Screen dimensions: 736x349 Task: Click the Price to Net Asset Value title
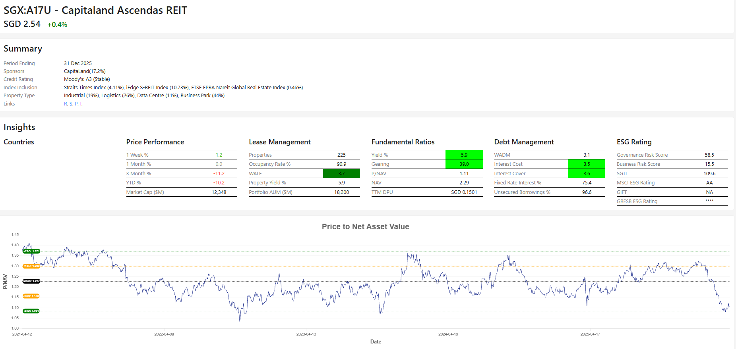pos(365,226)
